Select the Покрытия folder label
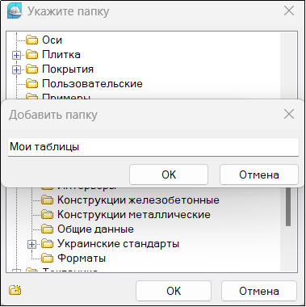 68,69
